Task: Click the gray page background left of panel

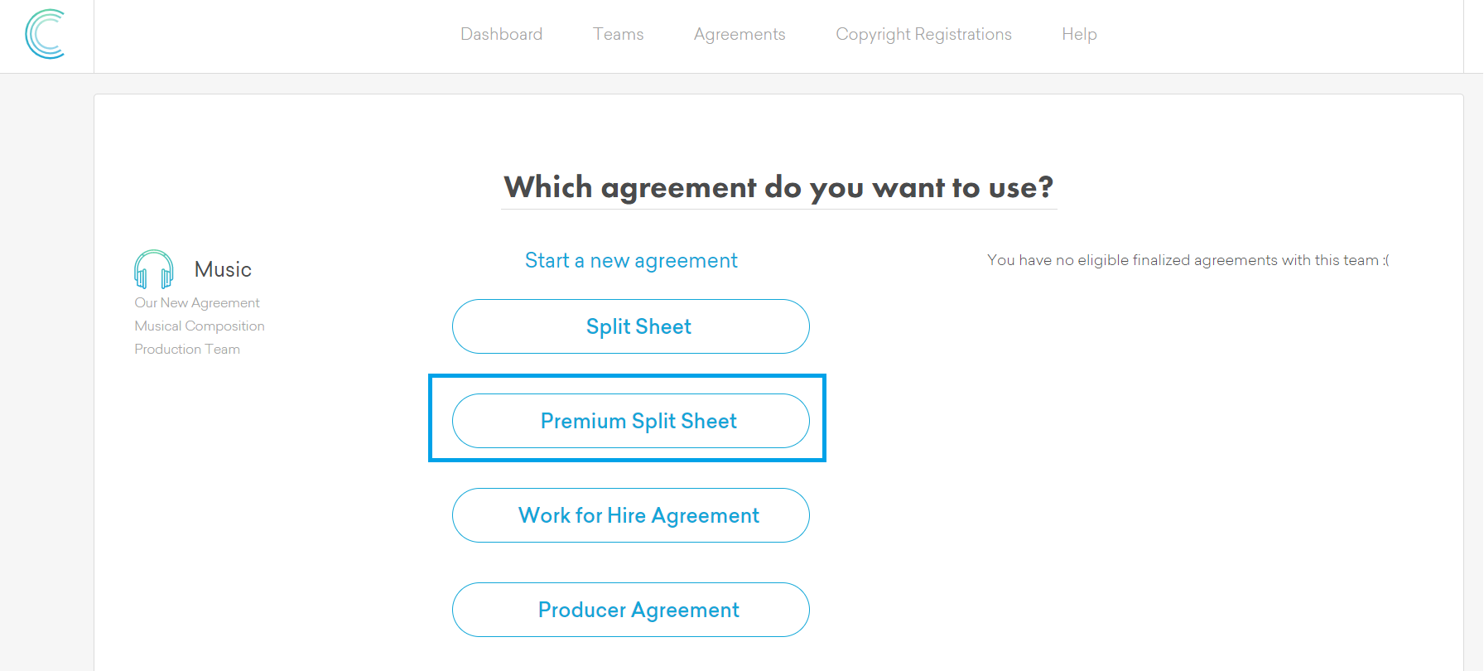Action: (46, 373)
